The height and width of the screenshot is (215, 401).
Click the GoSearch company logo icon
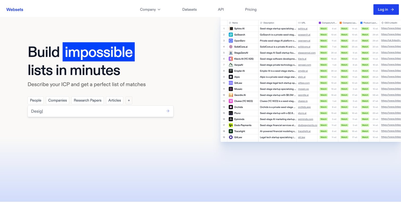click(x=231, y=35)
